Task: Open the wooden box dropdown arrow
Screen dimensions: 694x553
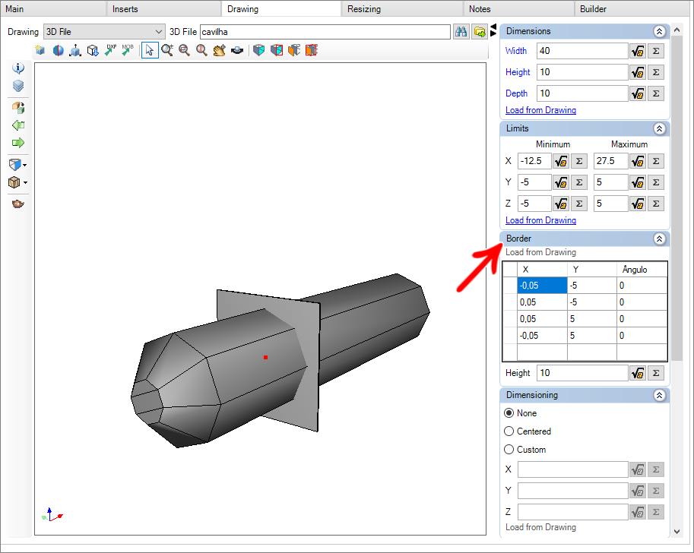Action: pyautogui.click(x=25, y=182)
